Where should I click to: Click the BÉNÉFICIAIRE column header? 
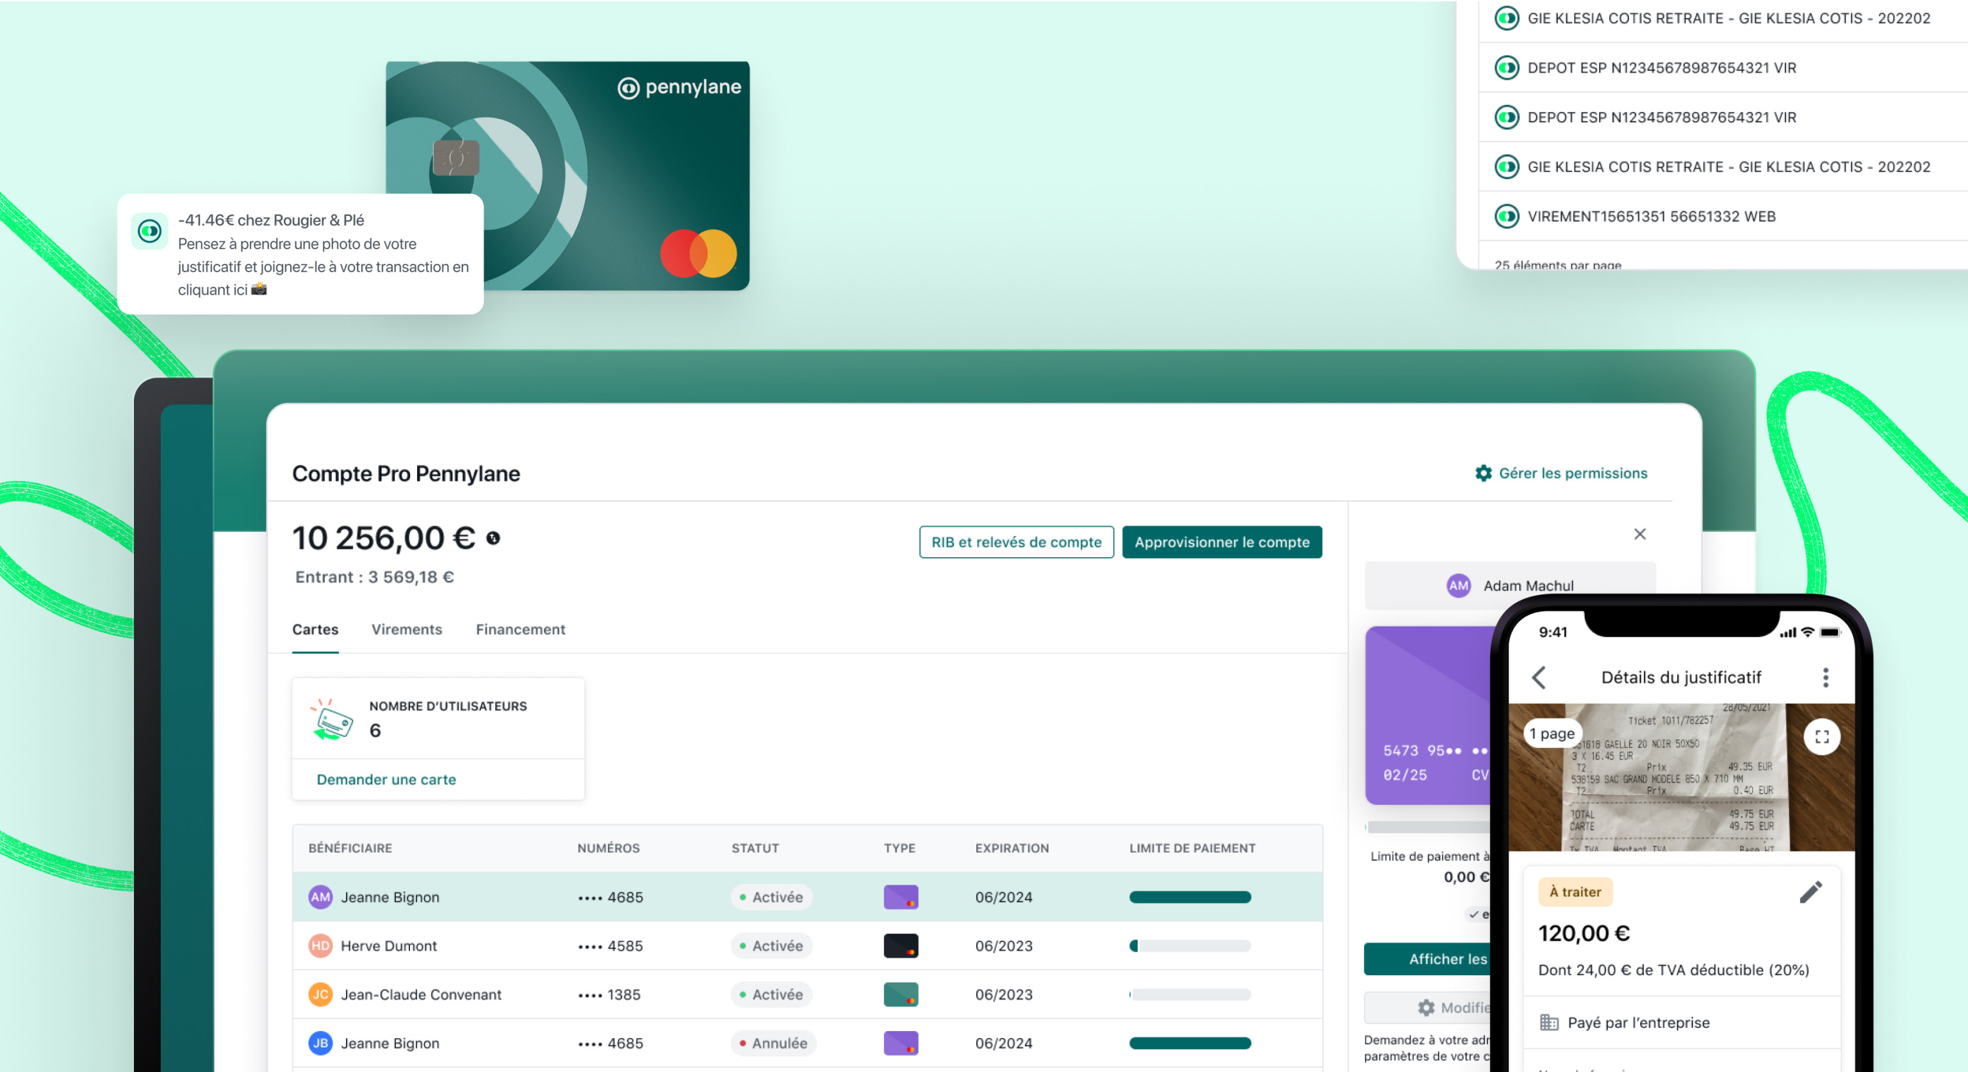350,849
